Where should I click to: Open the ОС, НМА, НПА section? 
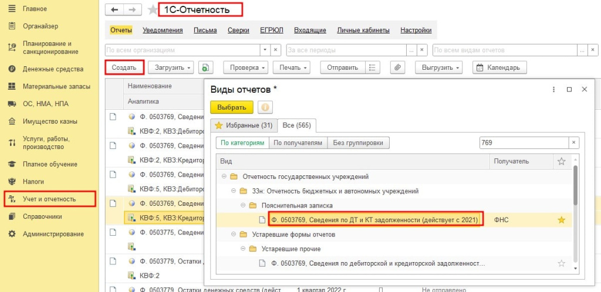46,104
